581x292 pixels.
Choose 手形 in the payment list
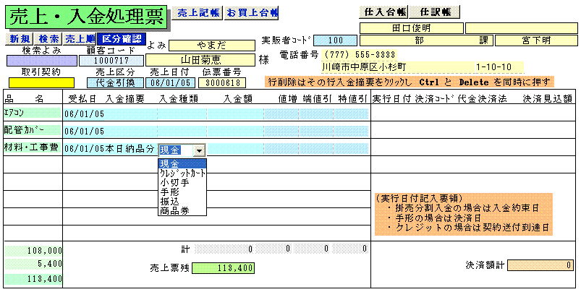182,192
